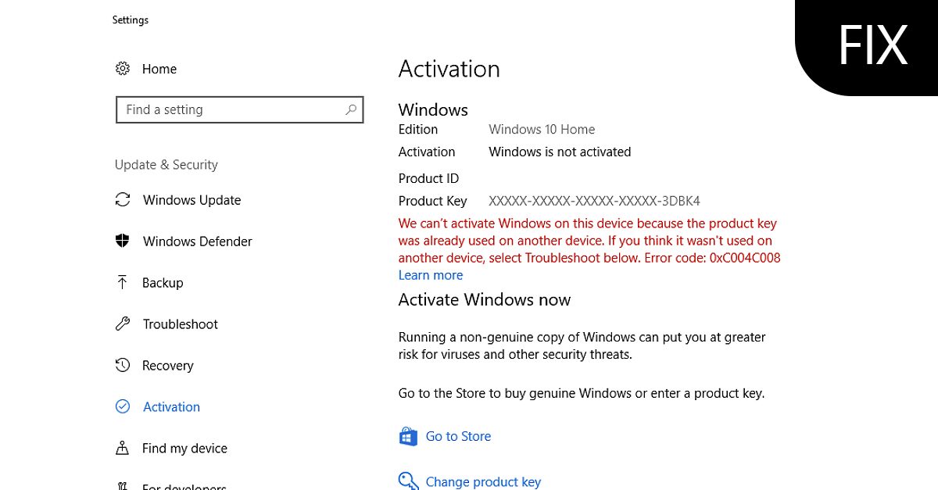Viewport: 938px width, 490px height.
Task: Open the 'Windows Update' settings page
Action: [x=192, y=200]
